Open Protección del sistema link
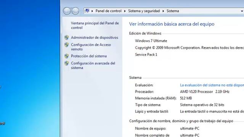This screenshot has width=244, height=137. pyautogui.click(x=89, y=56)
